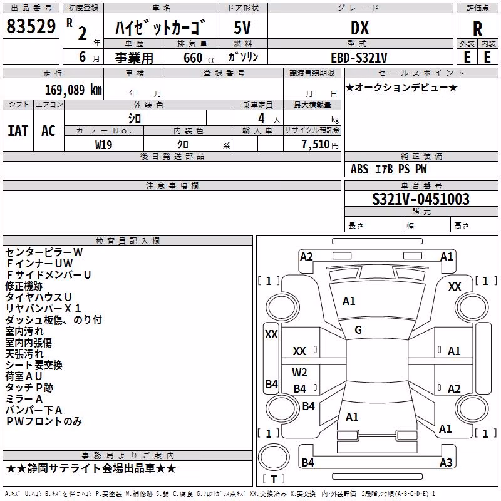Click the note 荷室AU
The height and width of the screenshot is (501, 501).
pos(24,376)
